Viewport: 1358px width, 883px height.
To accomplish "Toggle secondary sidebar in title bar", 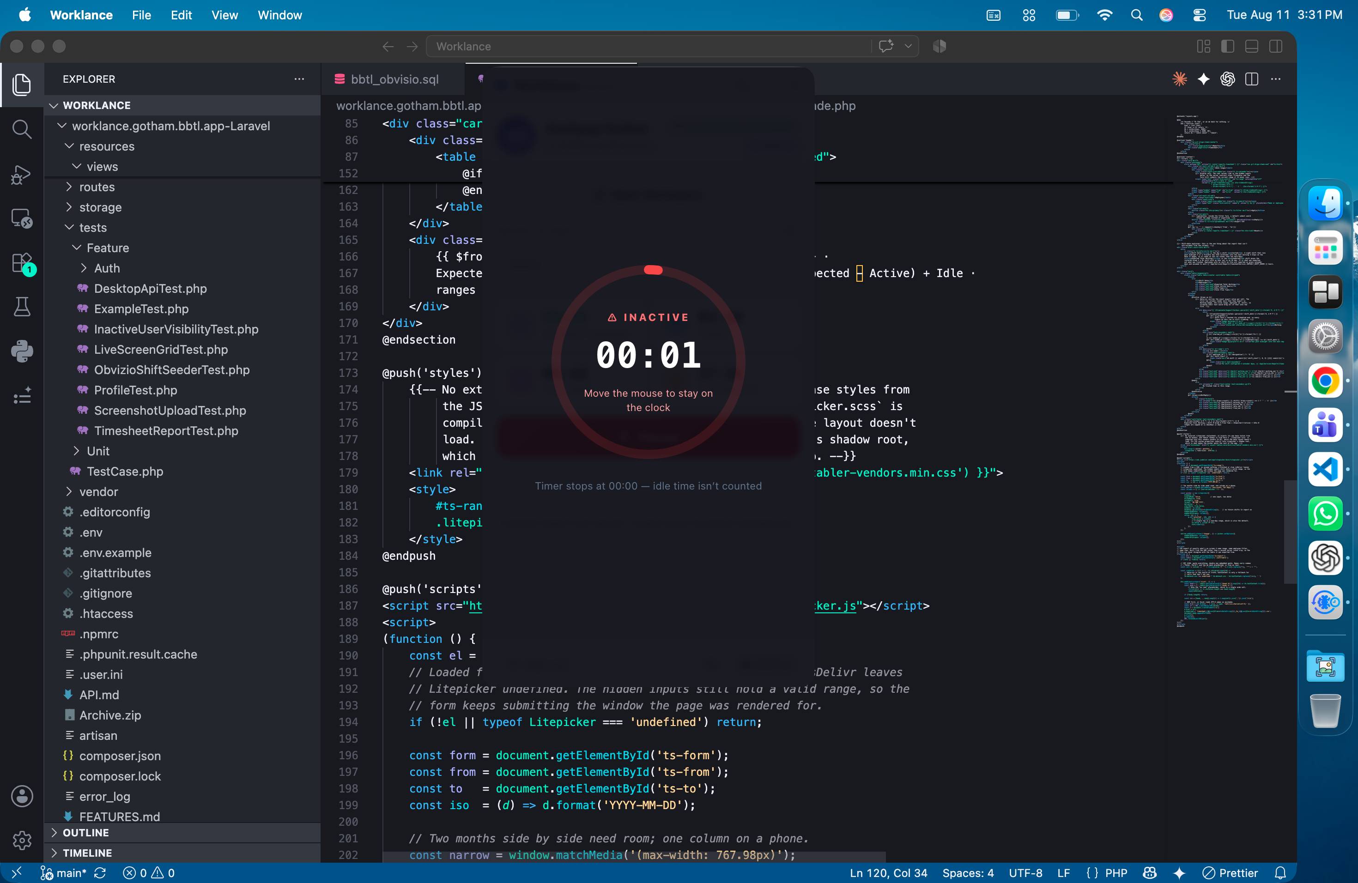I will click(x=1276, y=46).
